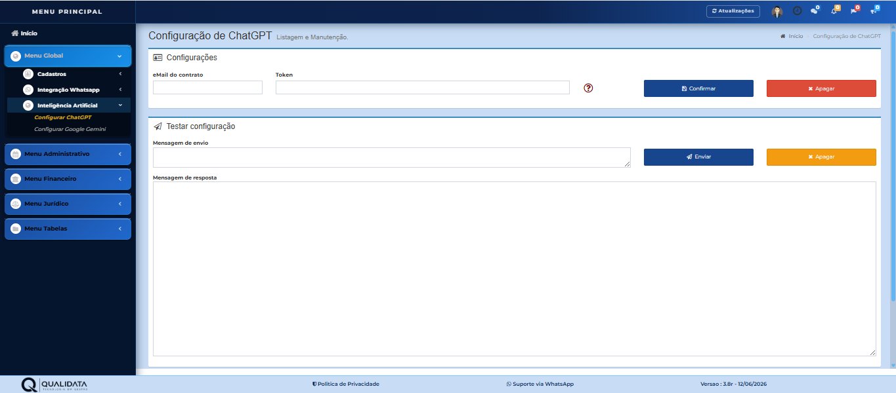The height and width of the screenshot is (393, 896).
Task: Collapse the Inteligência Artificial submenu arrow
Action: click(120, 105)
